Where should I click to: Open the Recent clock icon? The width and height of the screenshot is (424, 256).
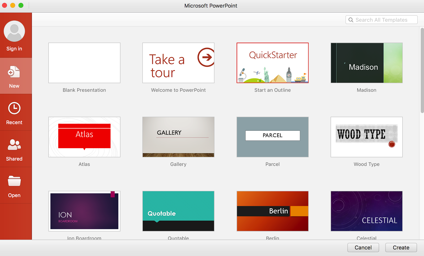click(x=14, y=108)
